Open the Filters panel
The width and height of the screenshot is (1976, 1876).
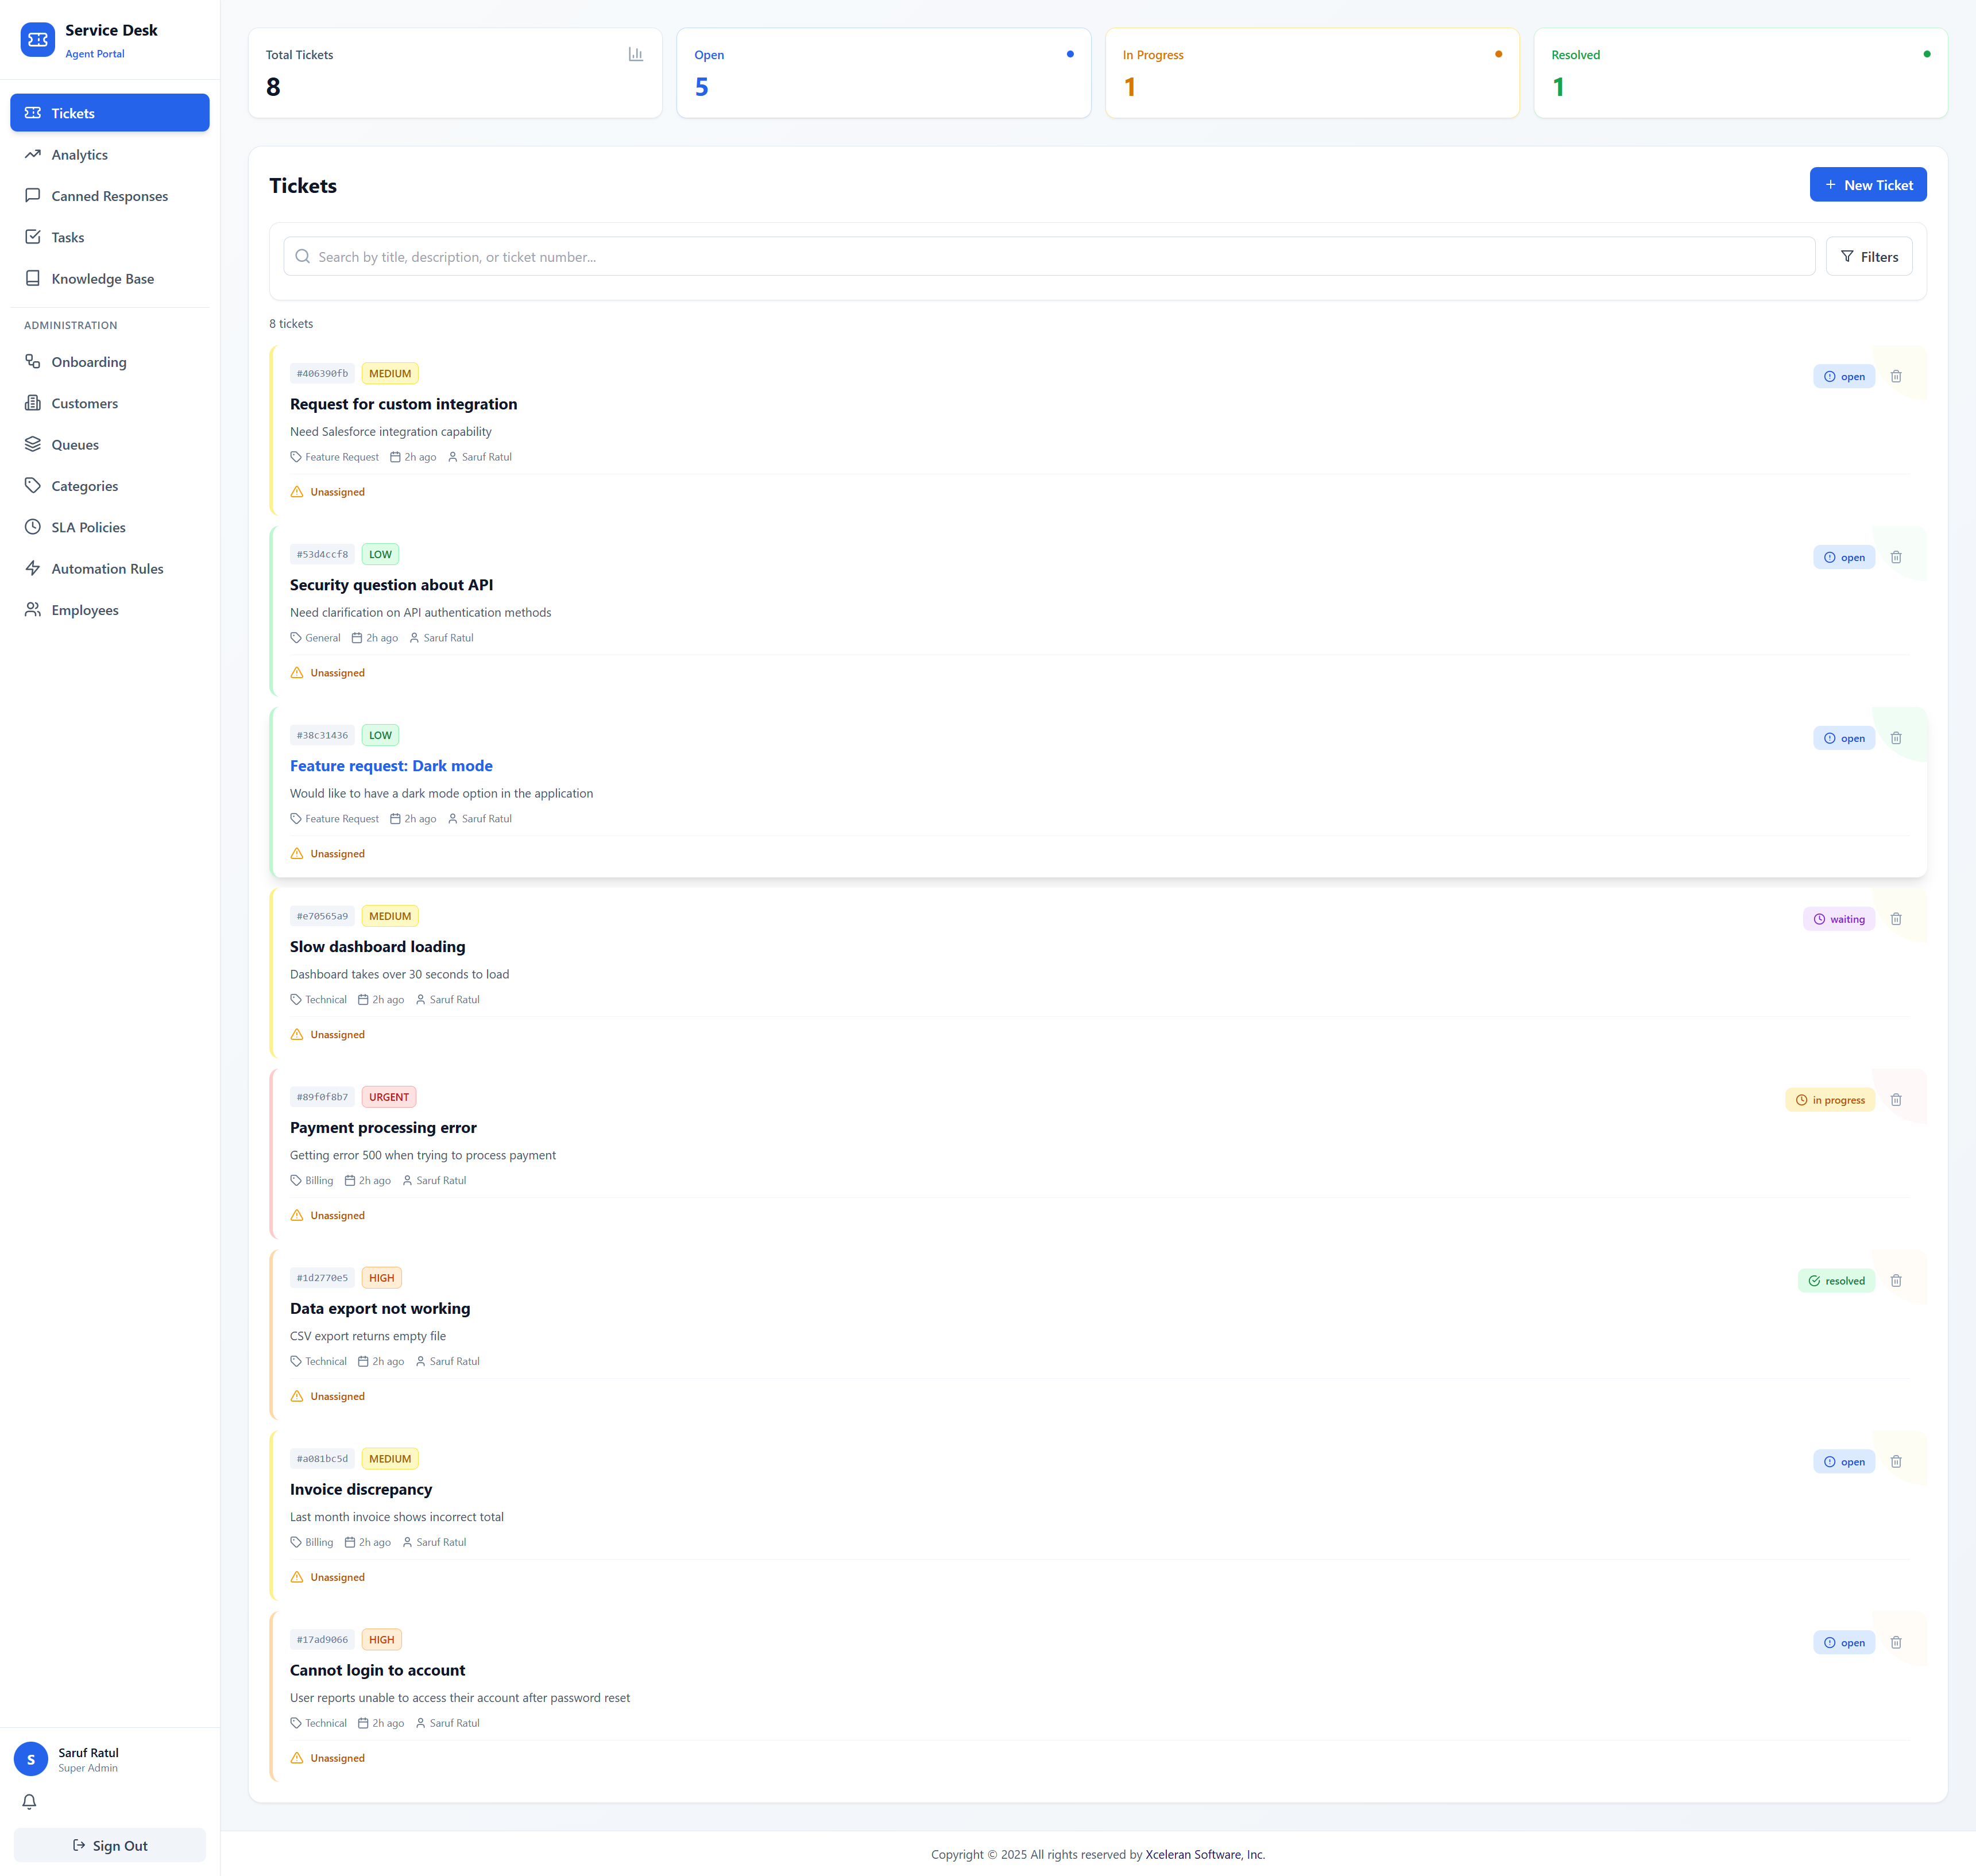click(x=1868, y=257)
